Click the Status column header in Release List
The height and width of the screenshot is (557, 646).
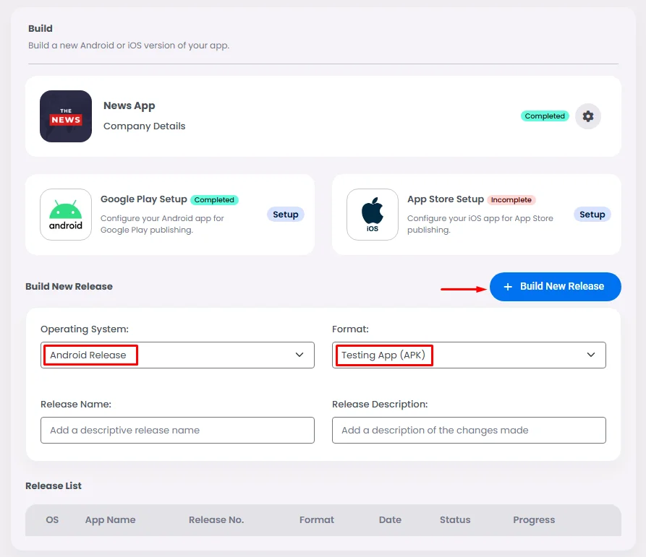(x=455, y=520)
